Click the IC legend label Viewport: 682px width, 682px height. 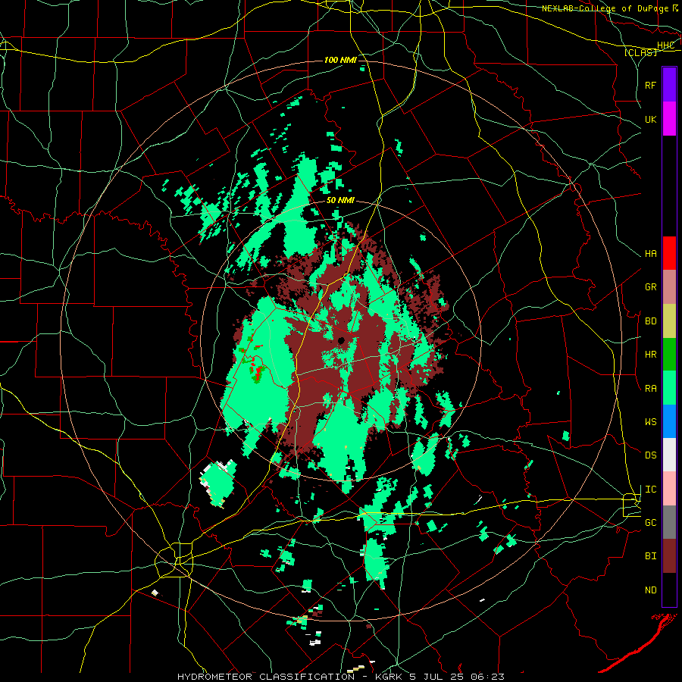point(650,490)
